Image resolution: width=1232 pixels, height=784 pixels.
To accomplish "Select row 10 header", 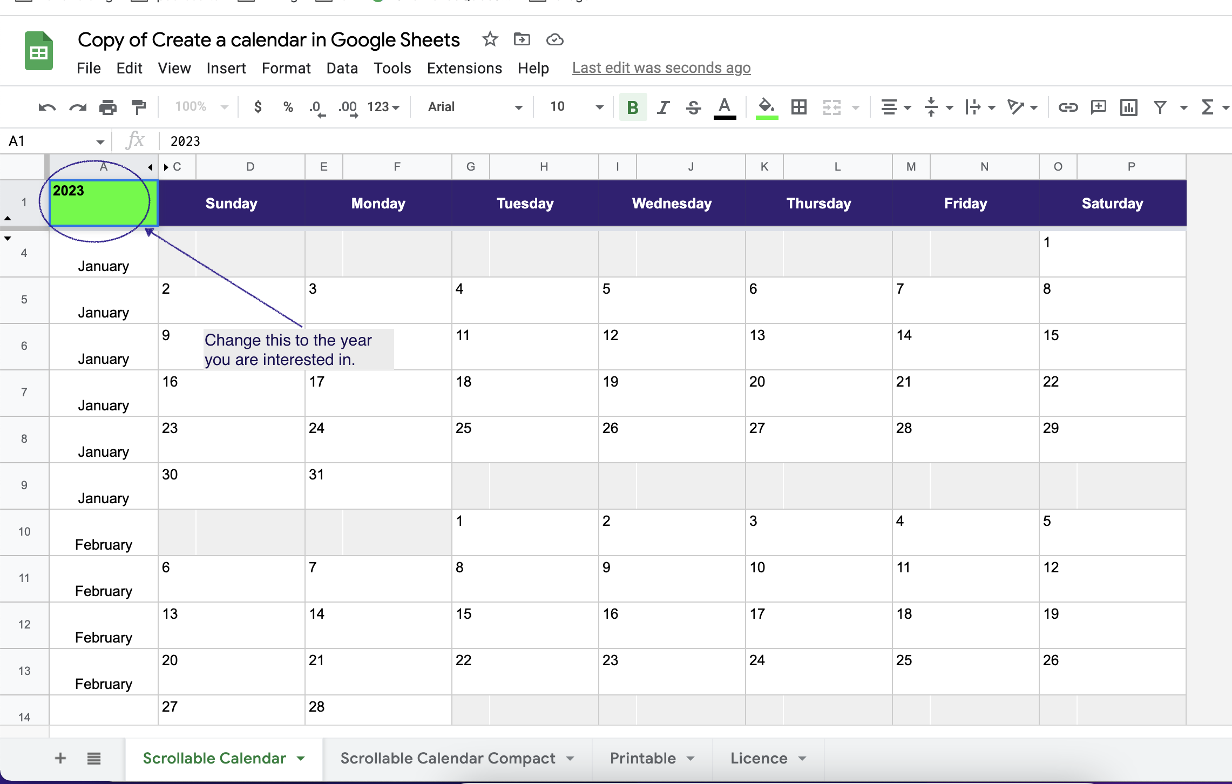I will click(x=24, y=532).
